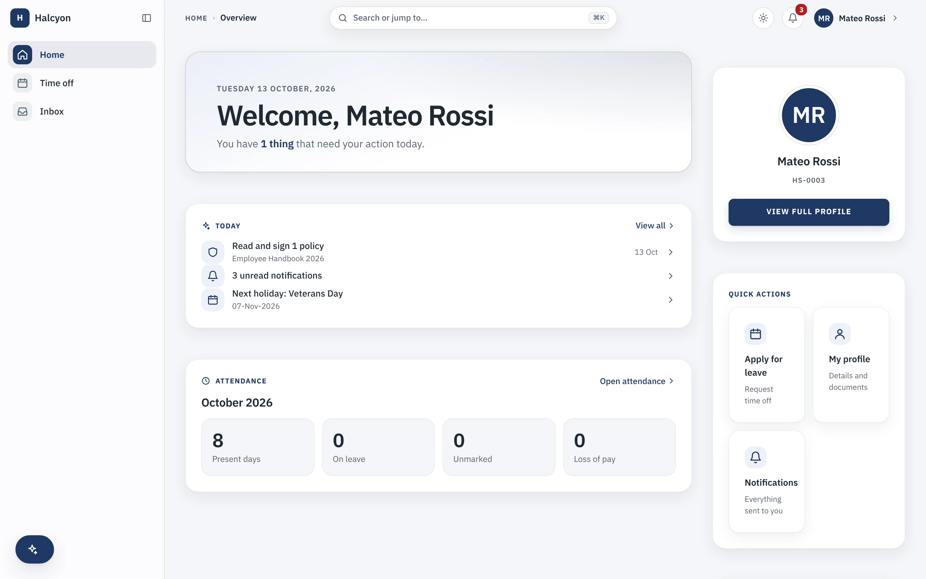
Task: Select the On leave stat card
Action: (x=378, y=447)
